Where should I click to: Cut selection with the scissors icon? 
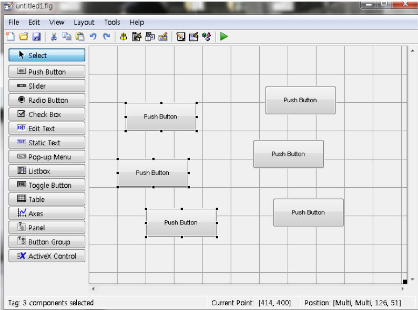click(54, 36)
